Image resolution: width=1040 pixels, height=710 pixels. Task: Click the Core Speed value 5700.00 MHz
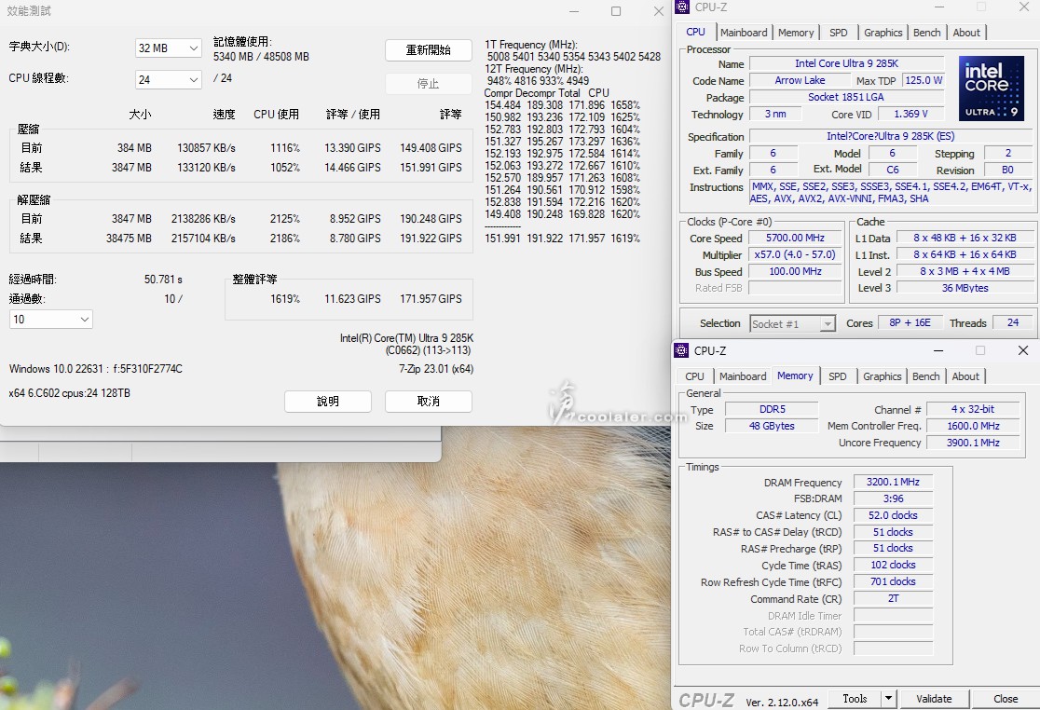[x=795, y=238]
